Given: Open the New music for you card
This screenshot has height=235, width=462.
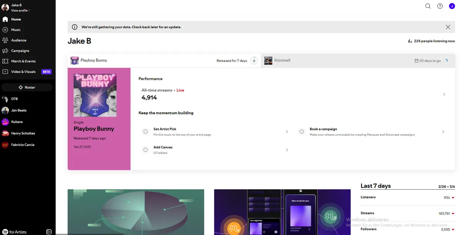Looking at the screenshot, I should coord(282,212).
